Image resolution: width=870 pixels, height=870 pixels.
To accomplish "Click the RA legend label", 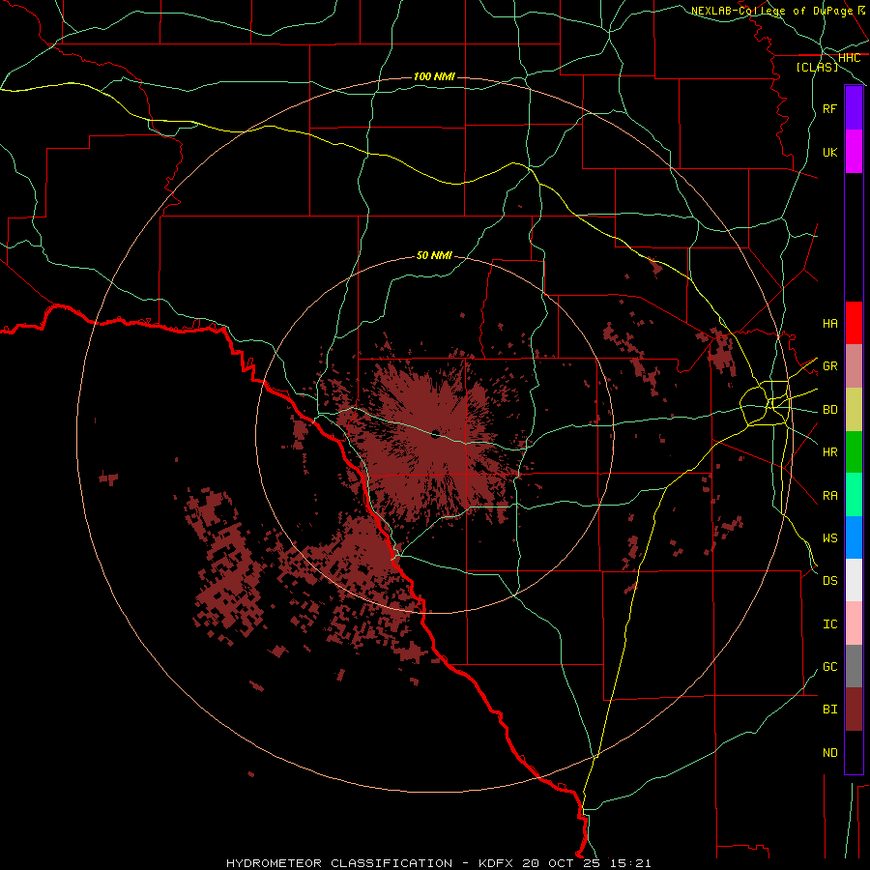I will pyautogui.click(x=829, y=495).
